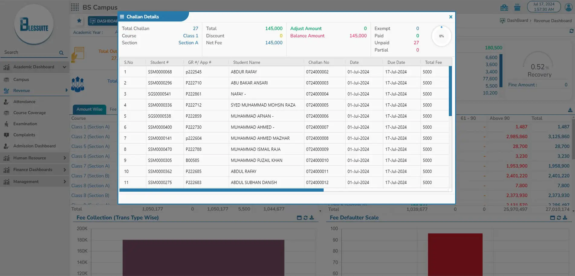The image size is (575, 276).
Task: Click the search magnifier icon in sidebar
Action: point(61,53)
